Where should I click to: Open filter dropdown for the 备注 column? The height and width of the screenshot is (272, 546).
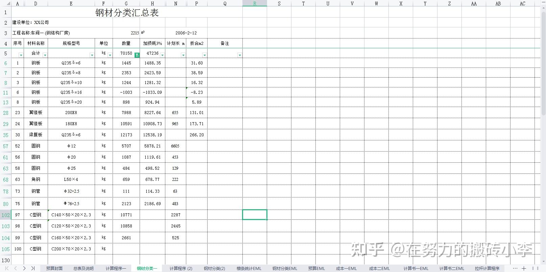click(x=239, y=55)
